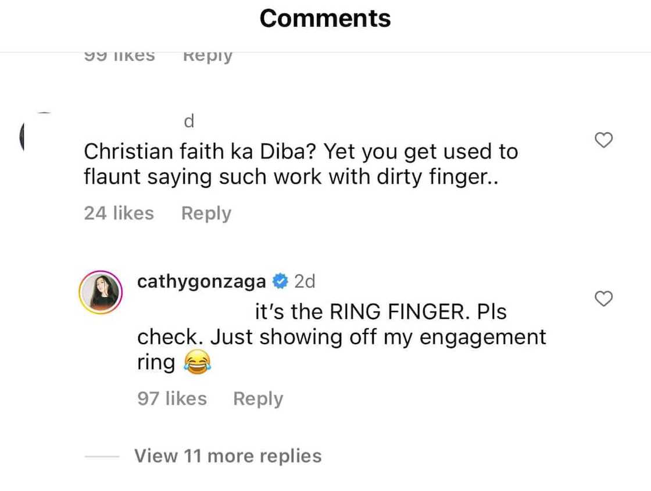Click the "2d" timestamp on the reply

pos(305,282)
